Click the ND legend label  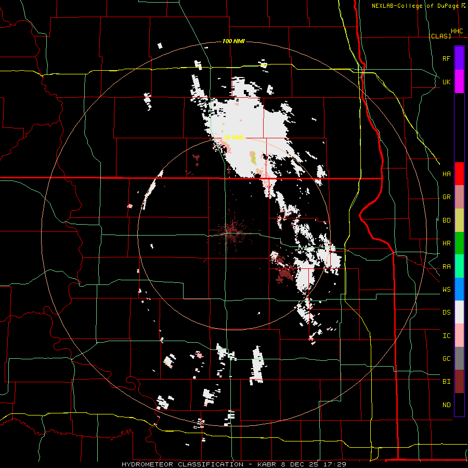point(446,405)
